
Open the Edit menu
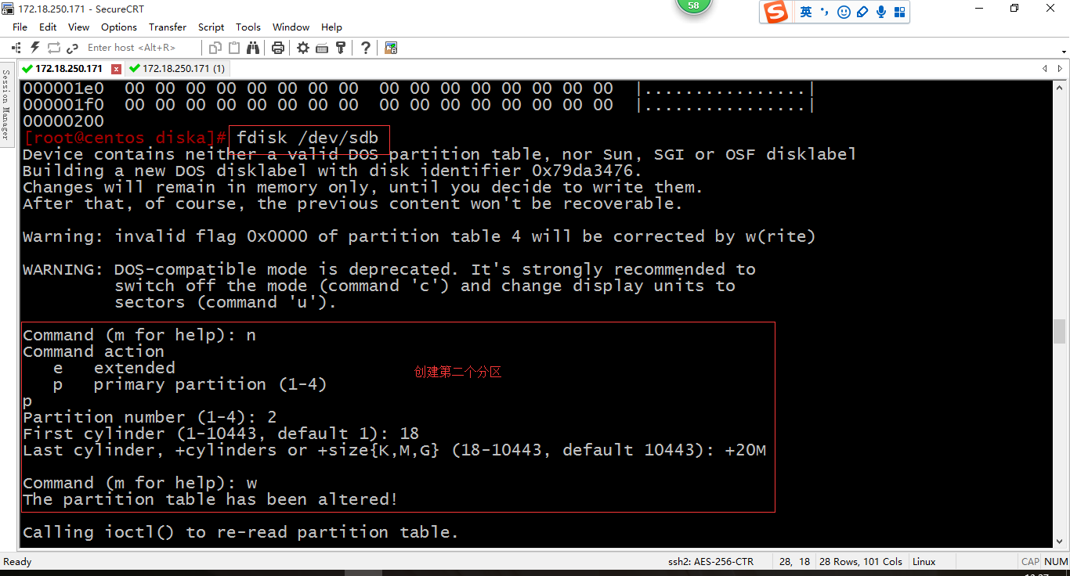coord(48,27)
